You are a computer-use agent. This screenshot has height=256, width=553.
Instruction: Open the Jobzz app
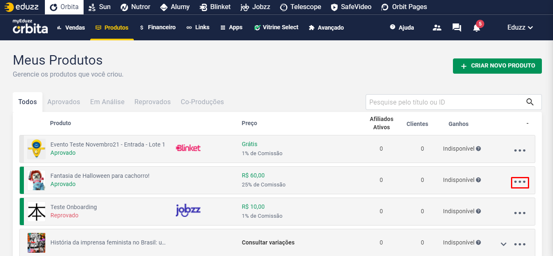point(255,7)
